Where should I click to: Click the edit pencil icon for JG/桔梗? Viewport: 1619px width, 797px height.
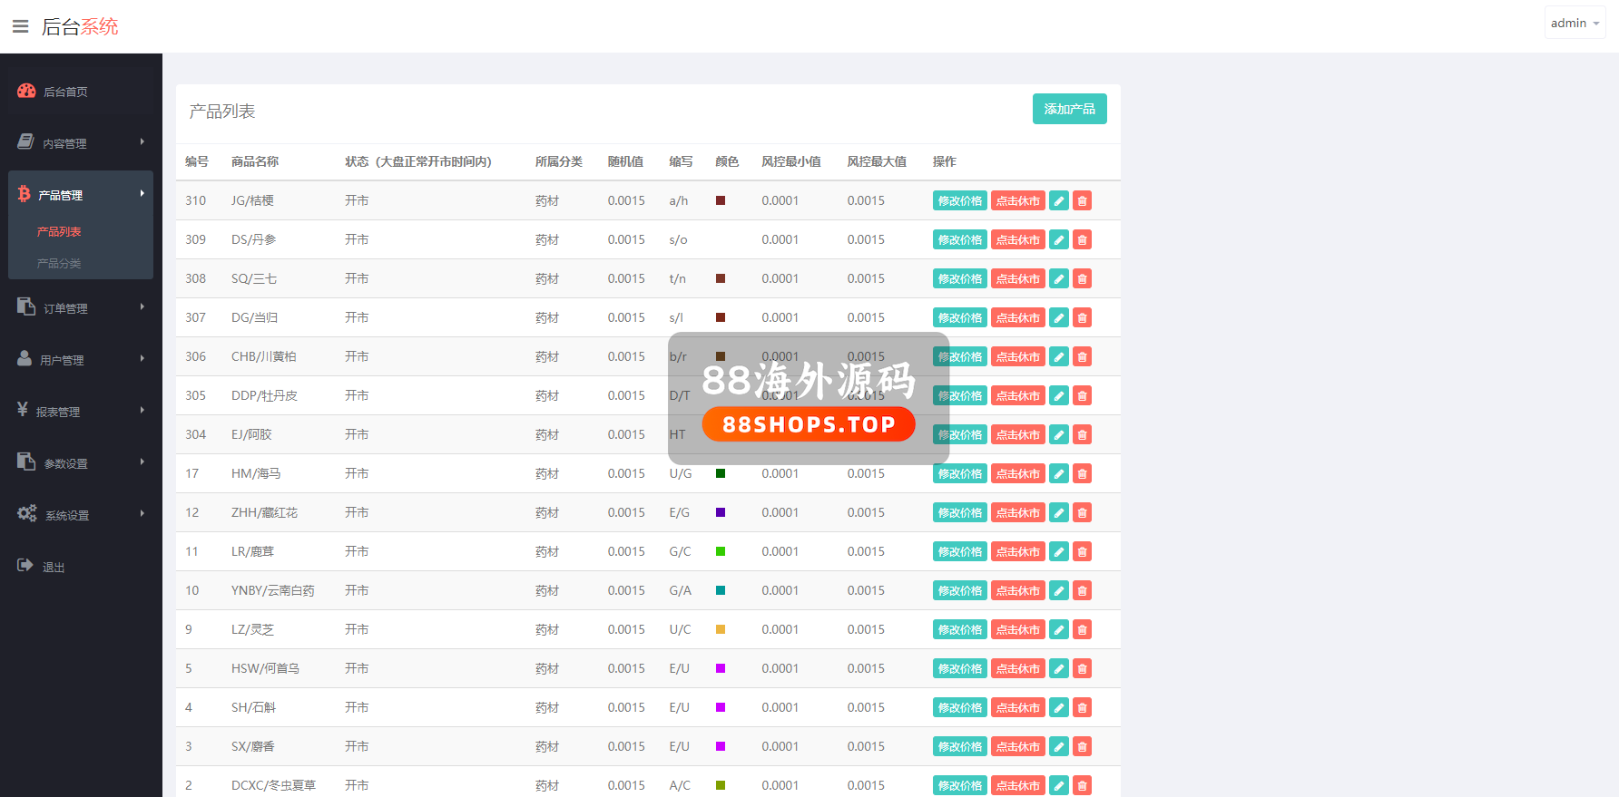[x=1058, y=200]
